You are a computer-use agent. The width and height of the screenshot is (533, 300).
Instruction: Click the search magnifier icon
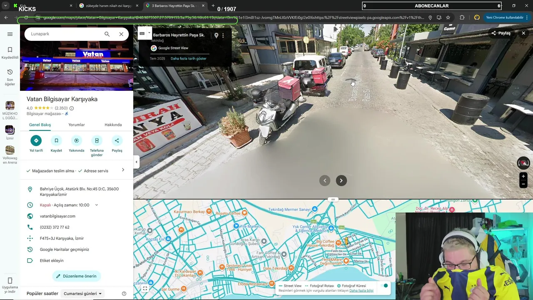tap(107, 34)
